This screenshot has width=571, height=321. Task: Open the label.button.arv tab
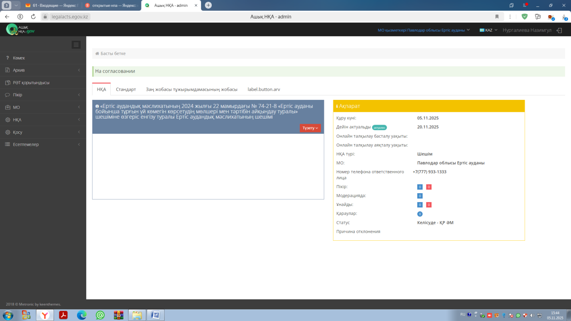(264, 89)
